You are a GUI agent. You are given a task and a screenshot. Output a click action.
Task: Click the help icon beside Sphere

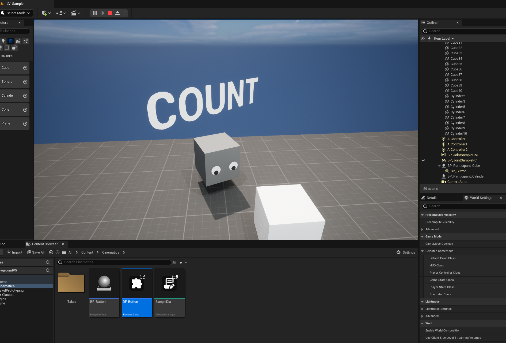25,82
